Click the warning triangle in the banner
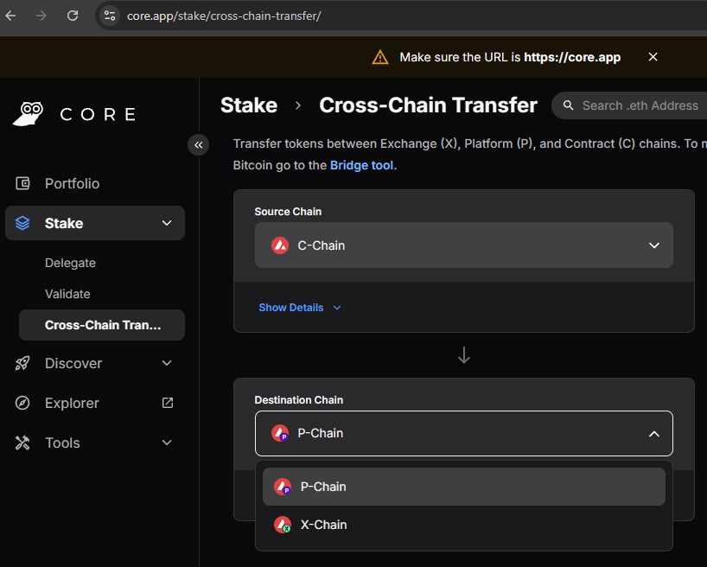This screenshot has width=707, height=567. [380, 57]
